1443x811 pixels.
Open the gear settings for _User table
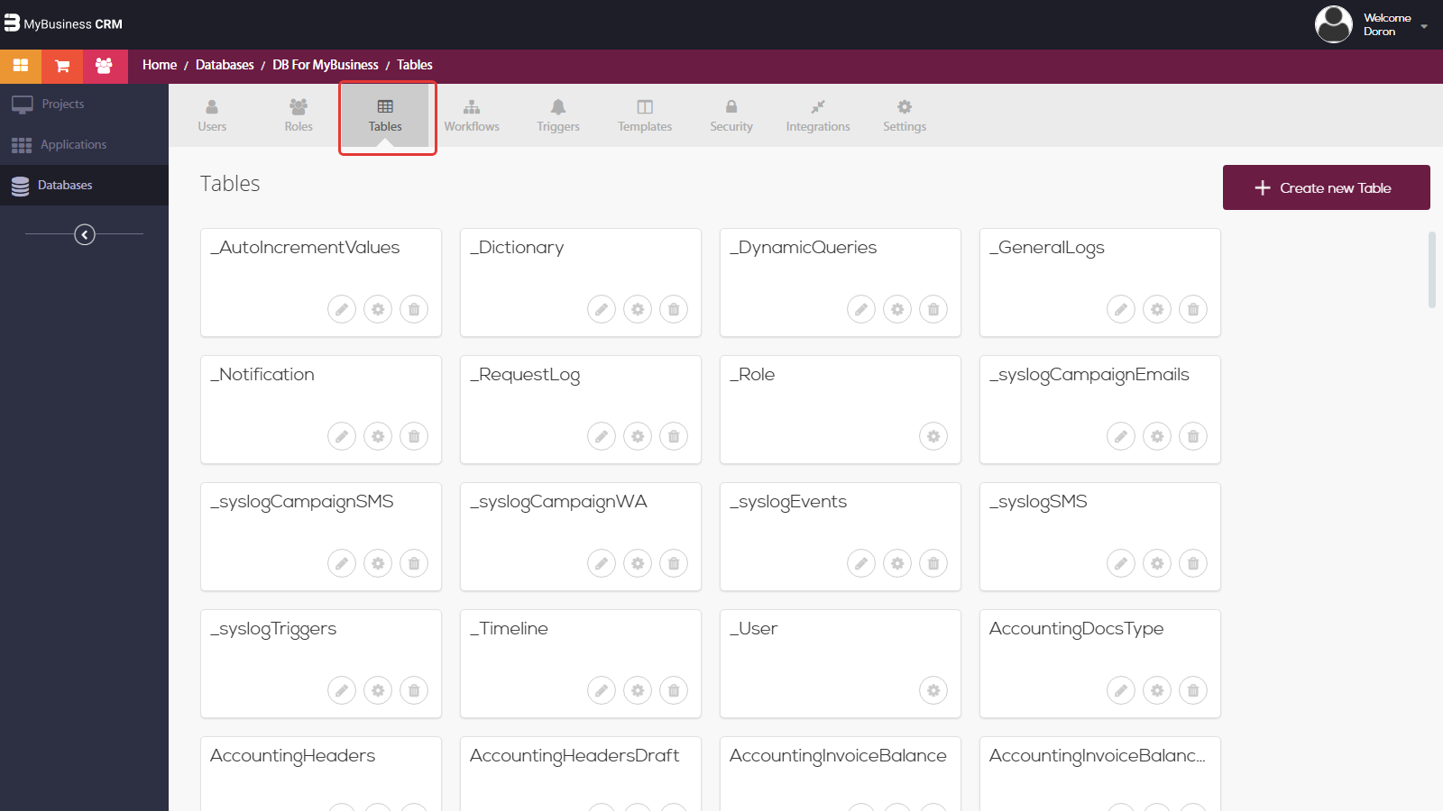(x=933, y=690)
